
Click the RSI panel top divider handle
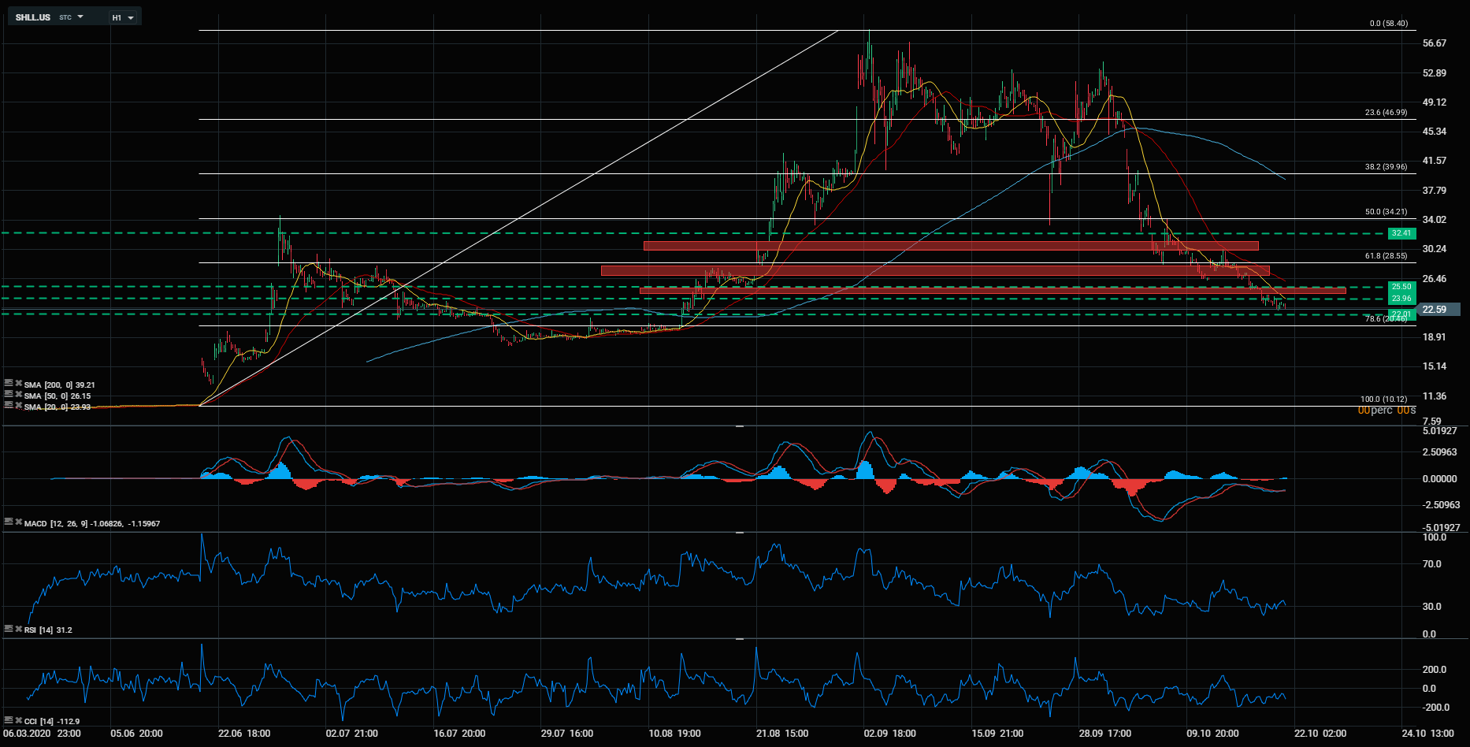(x=740, y=533)
